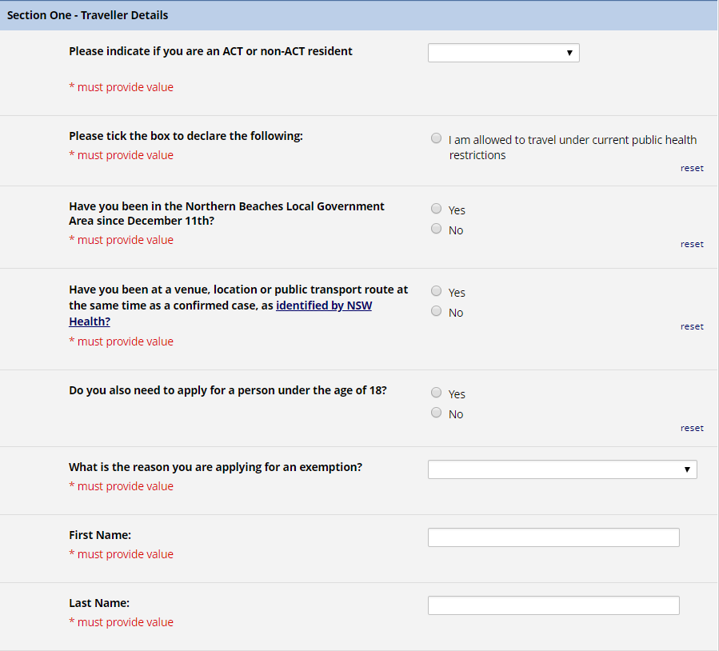This screenshot has height=651, width=719.
Task: Select 'I am allowed to travel' declaration radio
Action: (x=436, y=138)
